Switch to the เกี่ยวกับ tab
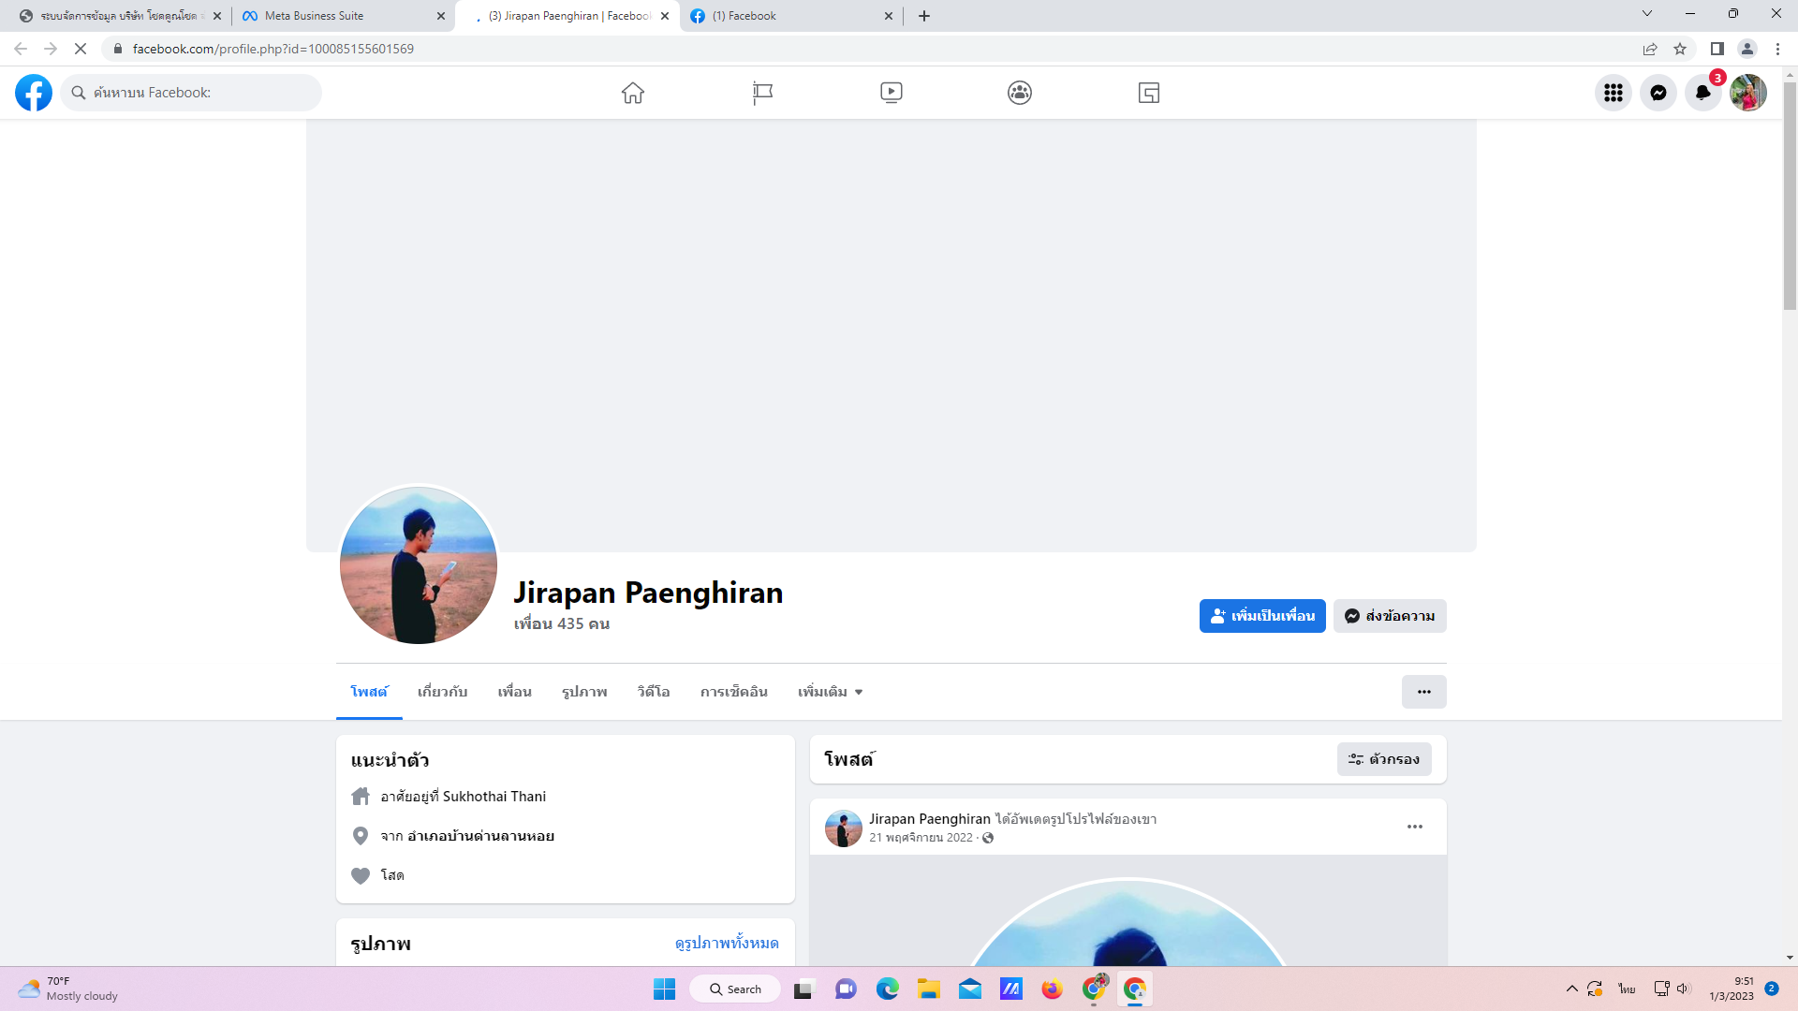 tap(442, 692)
